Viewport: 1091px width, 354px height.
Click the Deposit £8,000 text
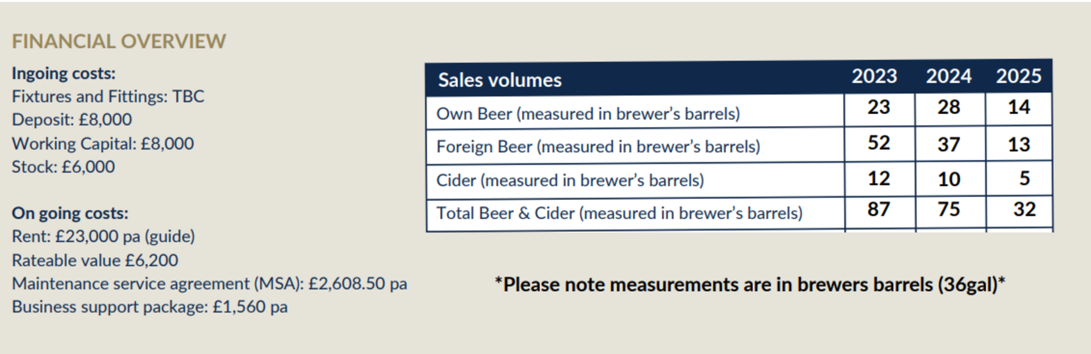72,120
